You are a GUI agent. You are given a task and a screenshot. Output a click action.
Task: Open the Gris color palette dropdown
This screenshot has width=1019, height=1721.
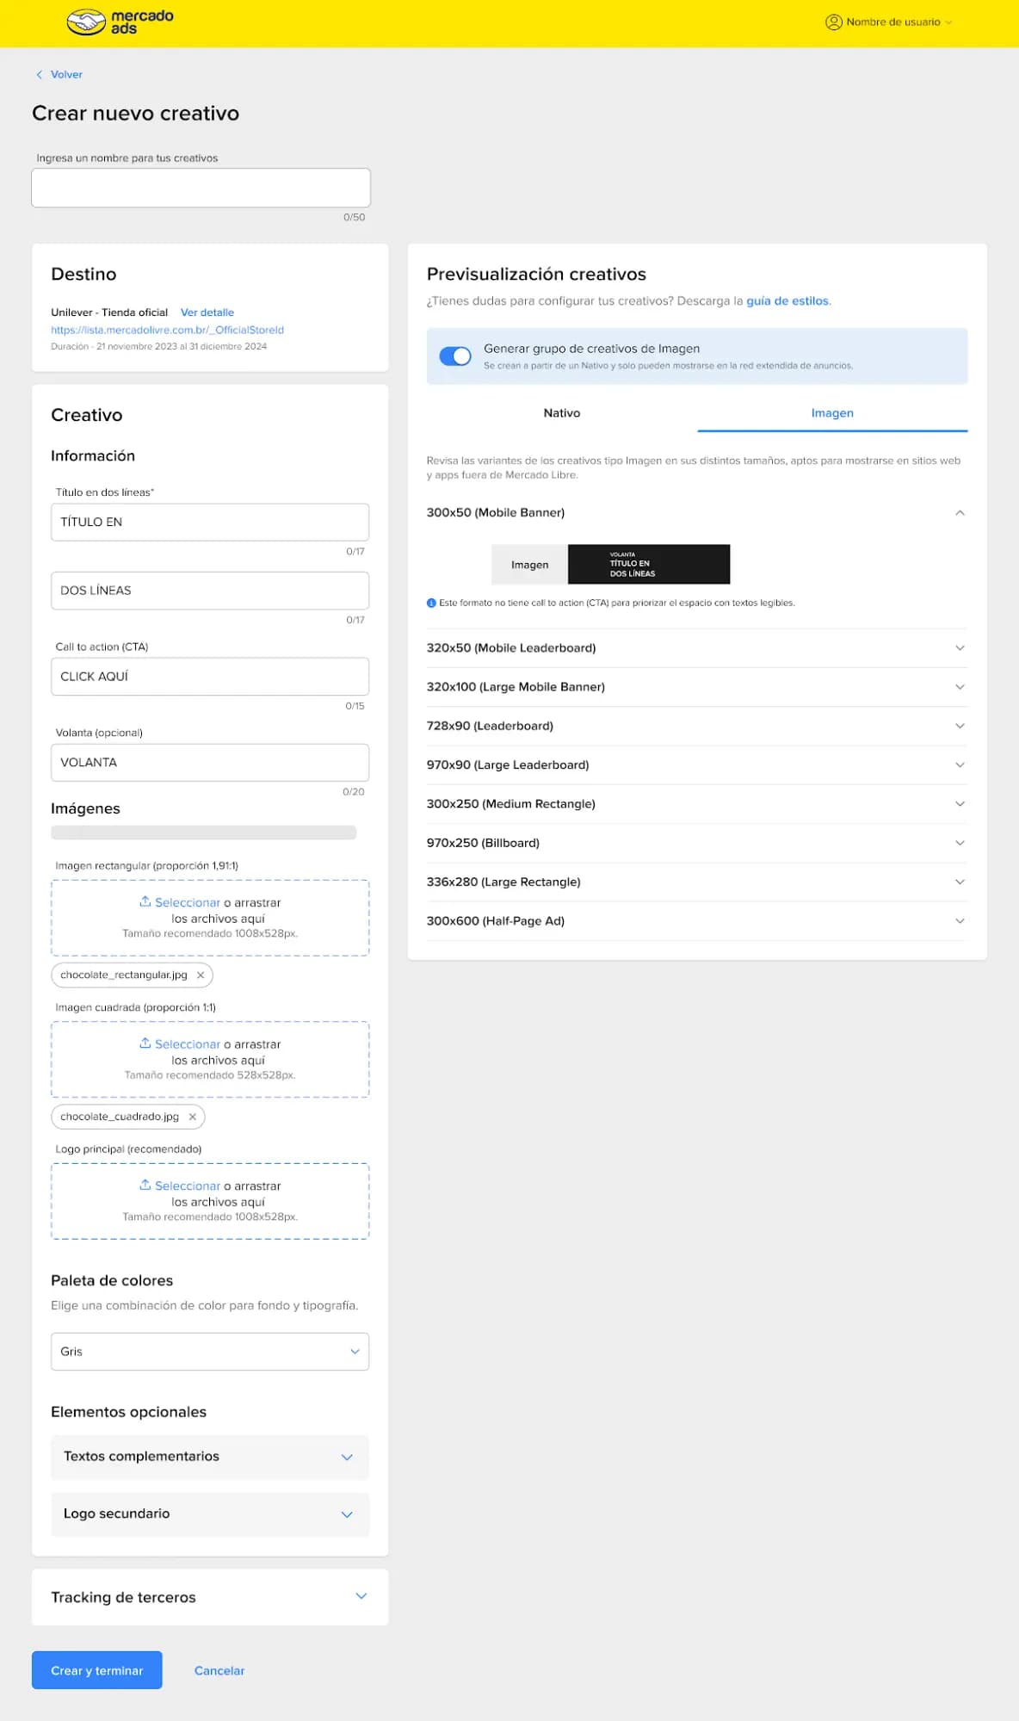click(x=210, y=1352)
